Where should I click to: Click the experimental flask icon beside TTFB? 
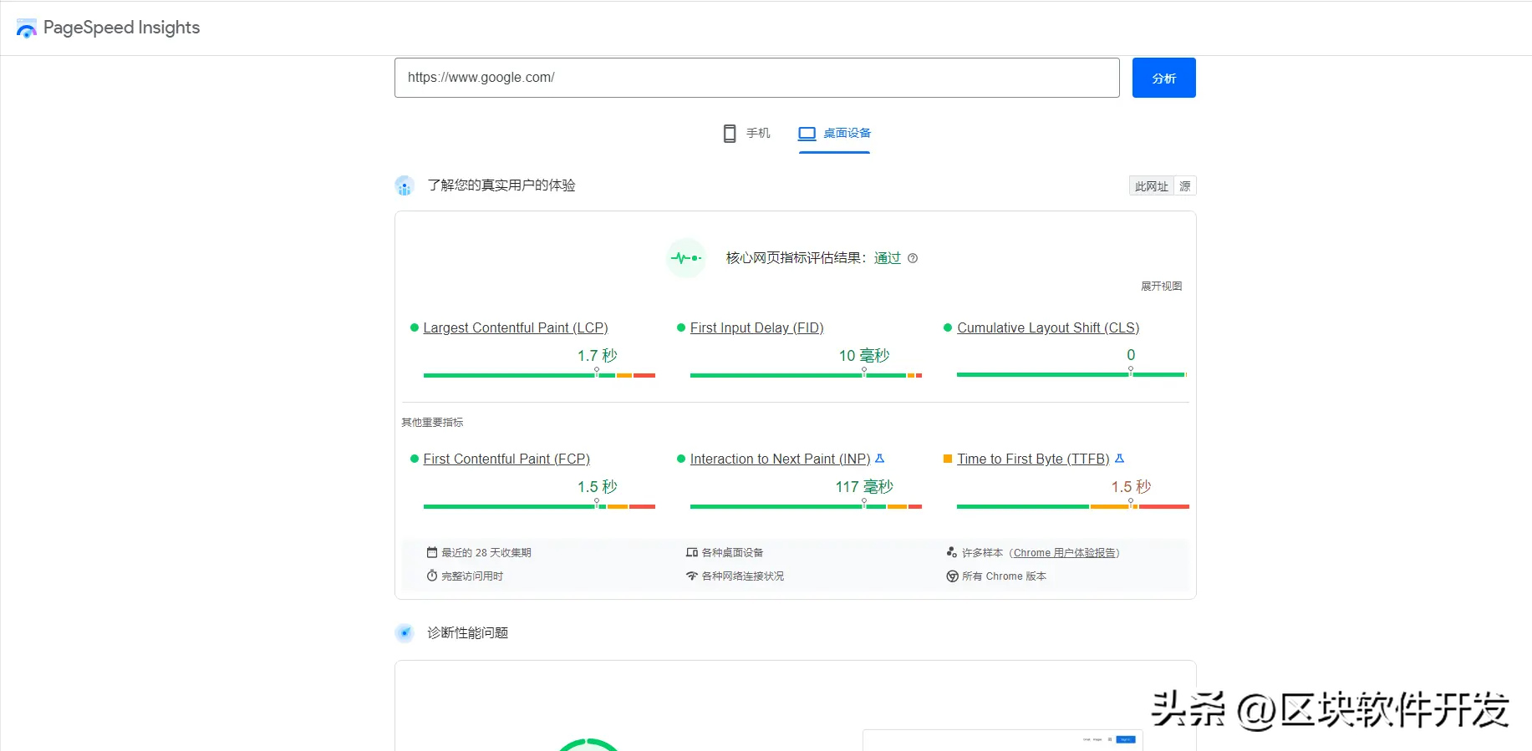[1119, 459]
